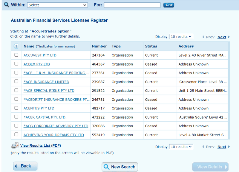Open *ACE - I.R.M. INSURANCE BROKING link
The image size is (239, 172).
[56, 73]
